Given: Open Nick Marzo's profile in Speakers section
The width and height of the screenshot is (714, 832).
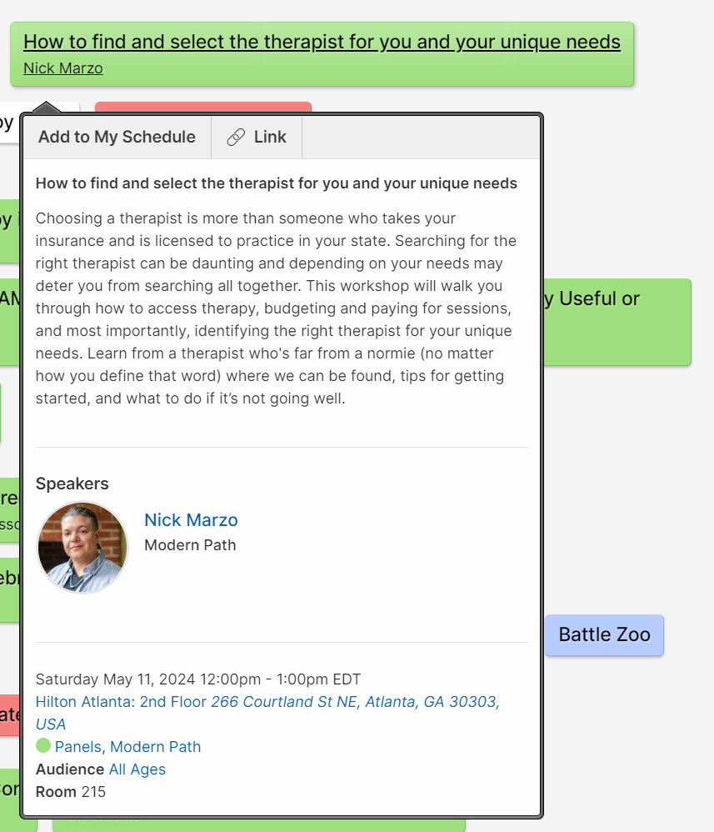Looking at the screenshot, I should (x=191, y=520).
